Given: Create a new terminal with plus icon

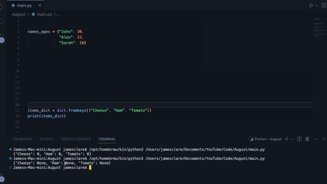Looking at the screenshot, I should pyautogui.click(x=287, y=139).
